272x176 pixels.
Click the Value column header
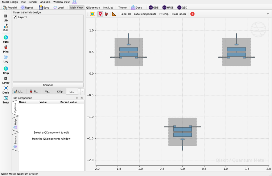tap(49, 102)
